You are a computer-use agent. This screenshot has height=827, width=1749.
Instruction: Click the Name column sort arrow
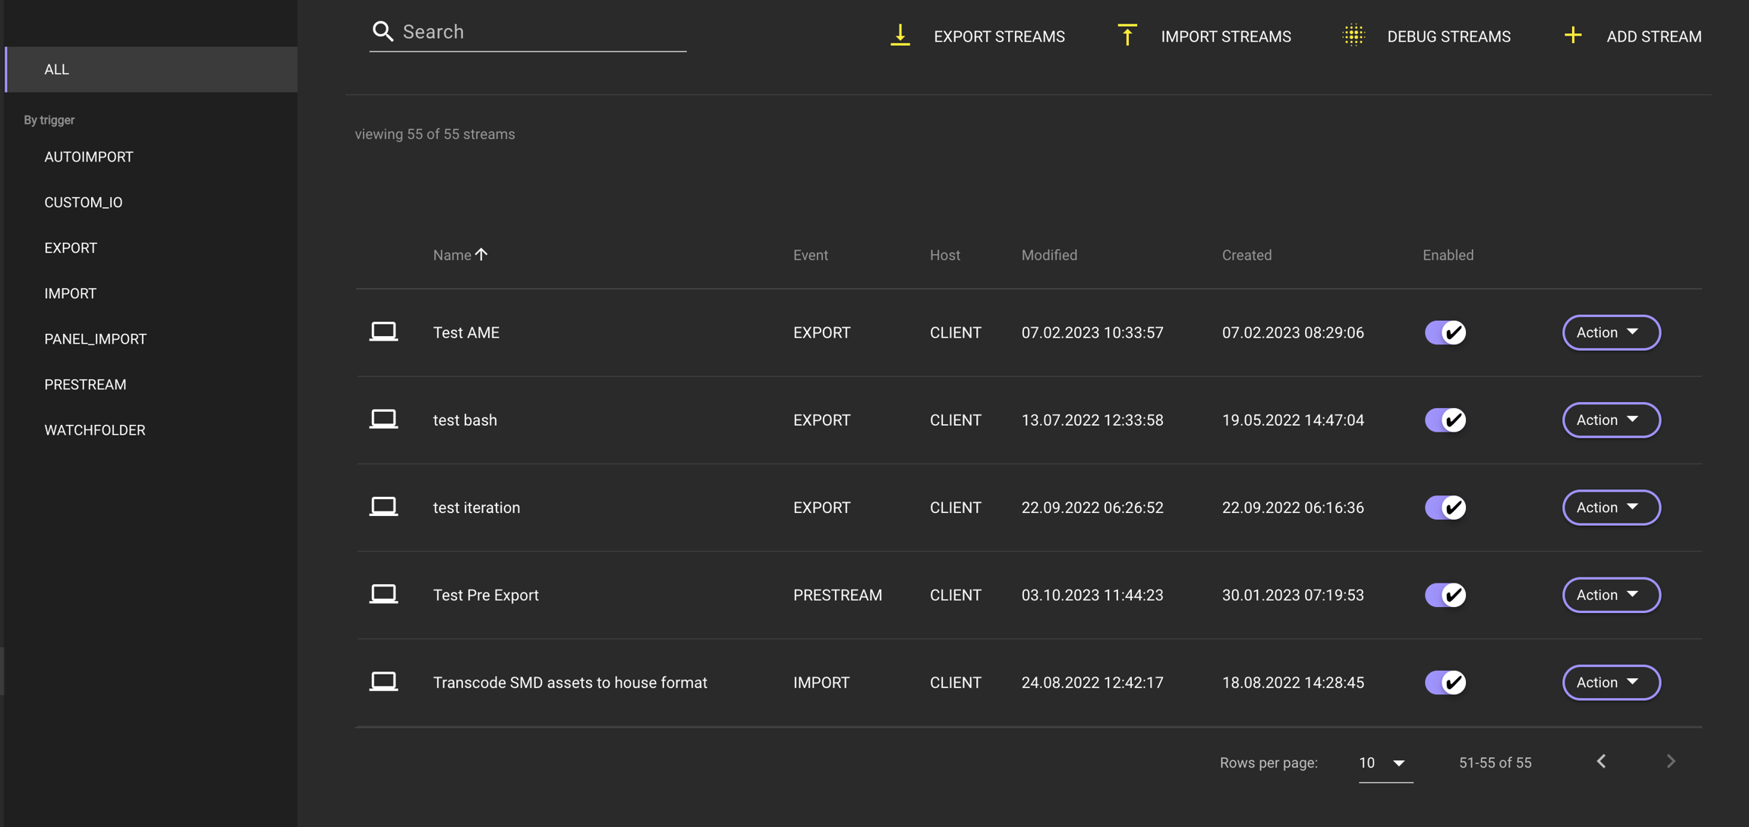481,255
